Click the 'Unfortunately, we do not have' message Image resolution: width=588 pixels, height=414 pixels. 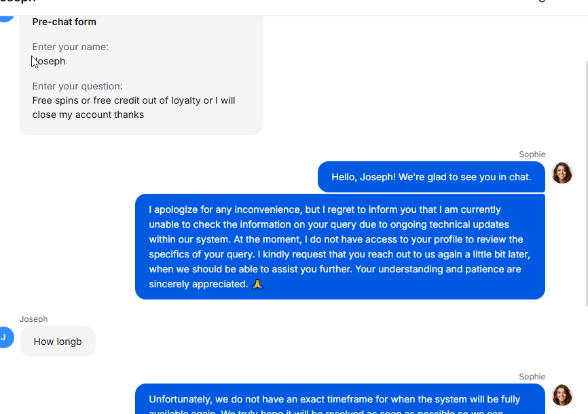tap(339, 399)
